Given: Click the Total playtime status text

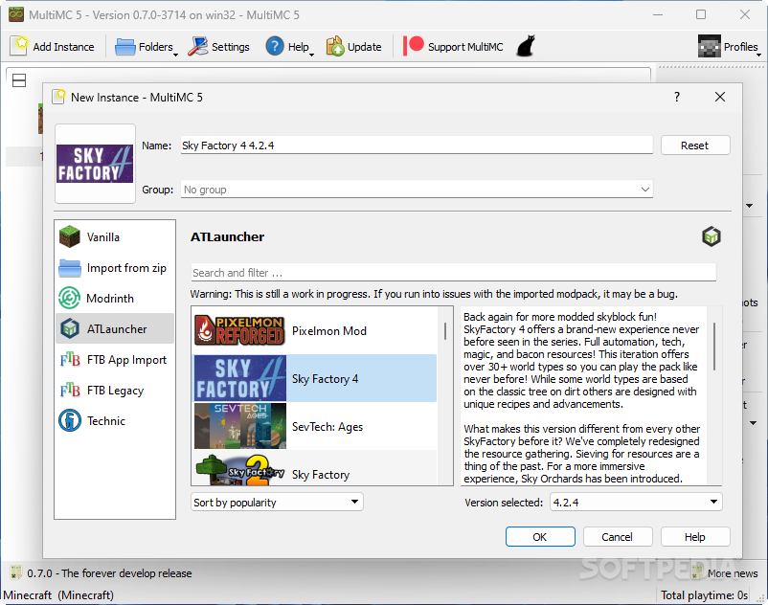Looking at the screenshot, I should 705,595.
